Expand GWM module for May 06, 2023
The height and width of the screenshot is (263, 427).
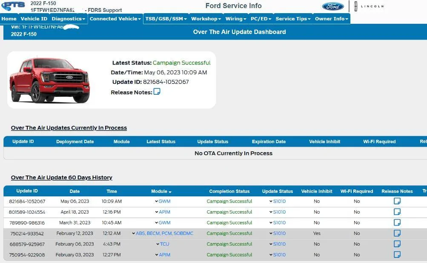163,201
